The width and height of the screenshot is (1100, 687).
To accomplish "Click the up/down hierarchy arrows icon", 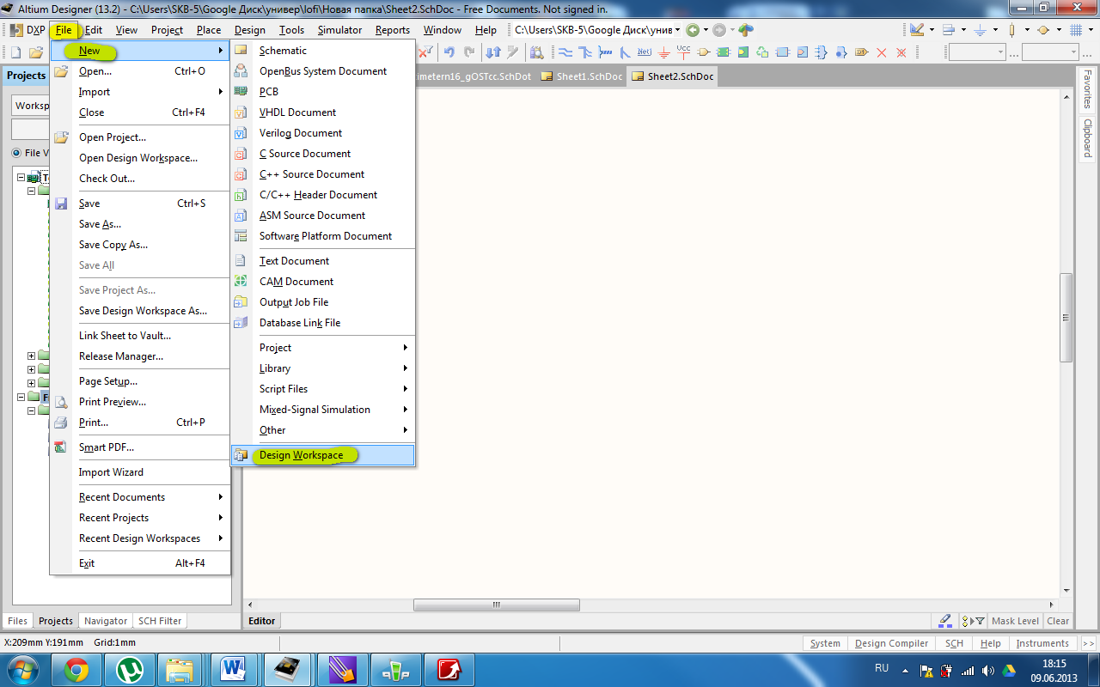I will click(x=493, y=52).
